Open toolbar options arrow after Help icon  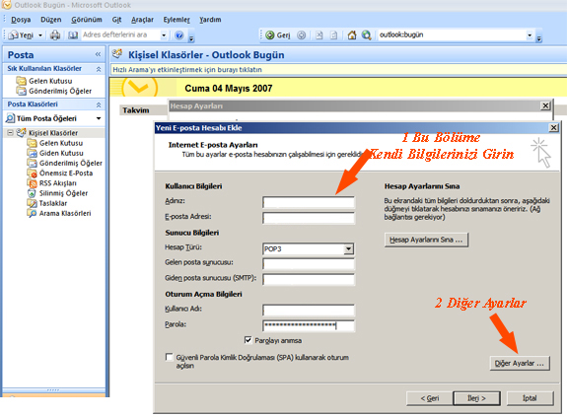pyautogui.click(x=191, y=38)
